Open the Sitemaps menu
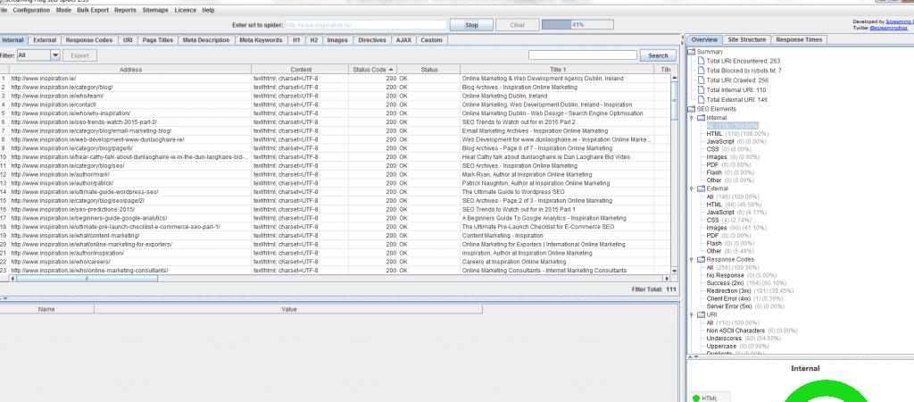The image size is (914, 402). (155, 11)
